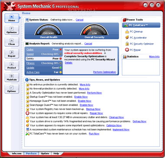Open More Info link beside Statistics
165x158 pixels.
154,57
